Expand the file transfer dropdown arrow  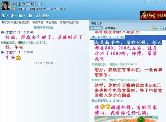(25, 16)
